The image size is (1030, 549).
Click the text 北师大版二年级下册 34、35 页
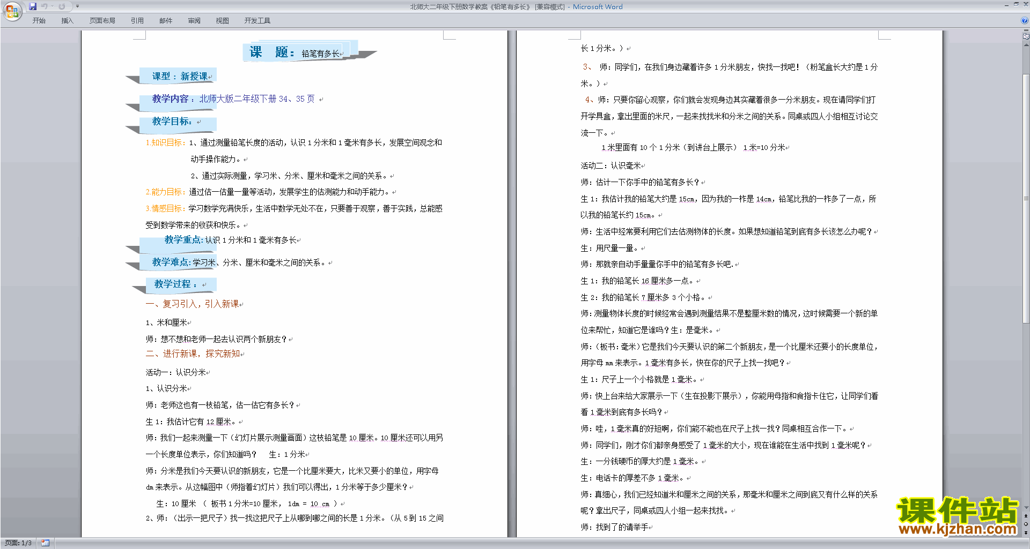point(257,99)
